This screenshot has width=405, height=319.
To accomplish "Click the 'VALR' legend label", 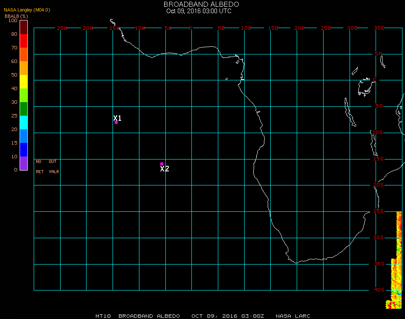I will (54, 171).
